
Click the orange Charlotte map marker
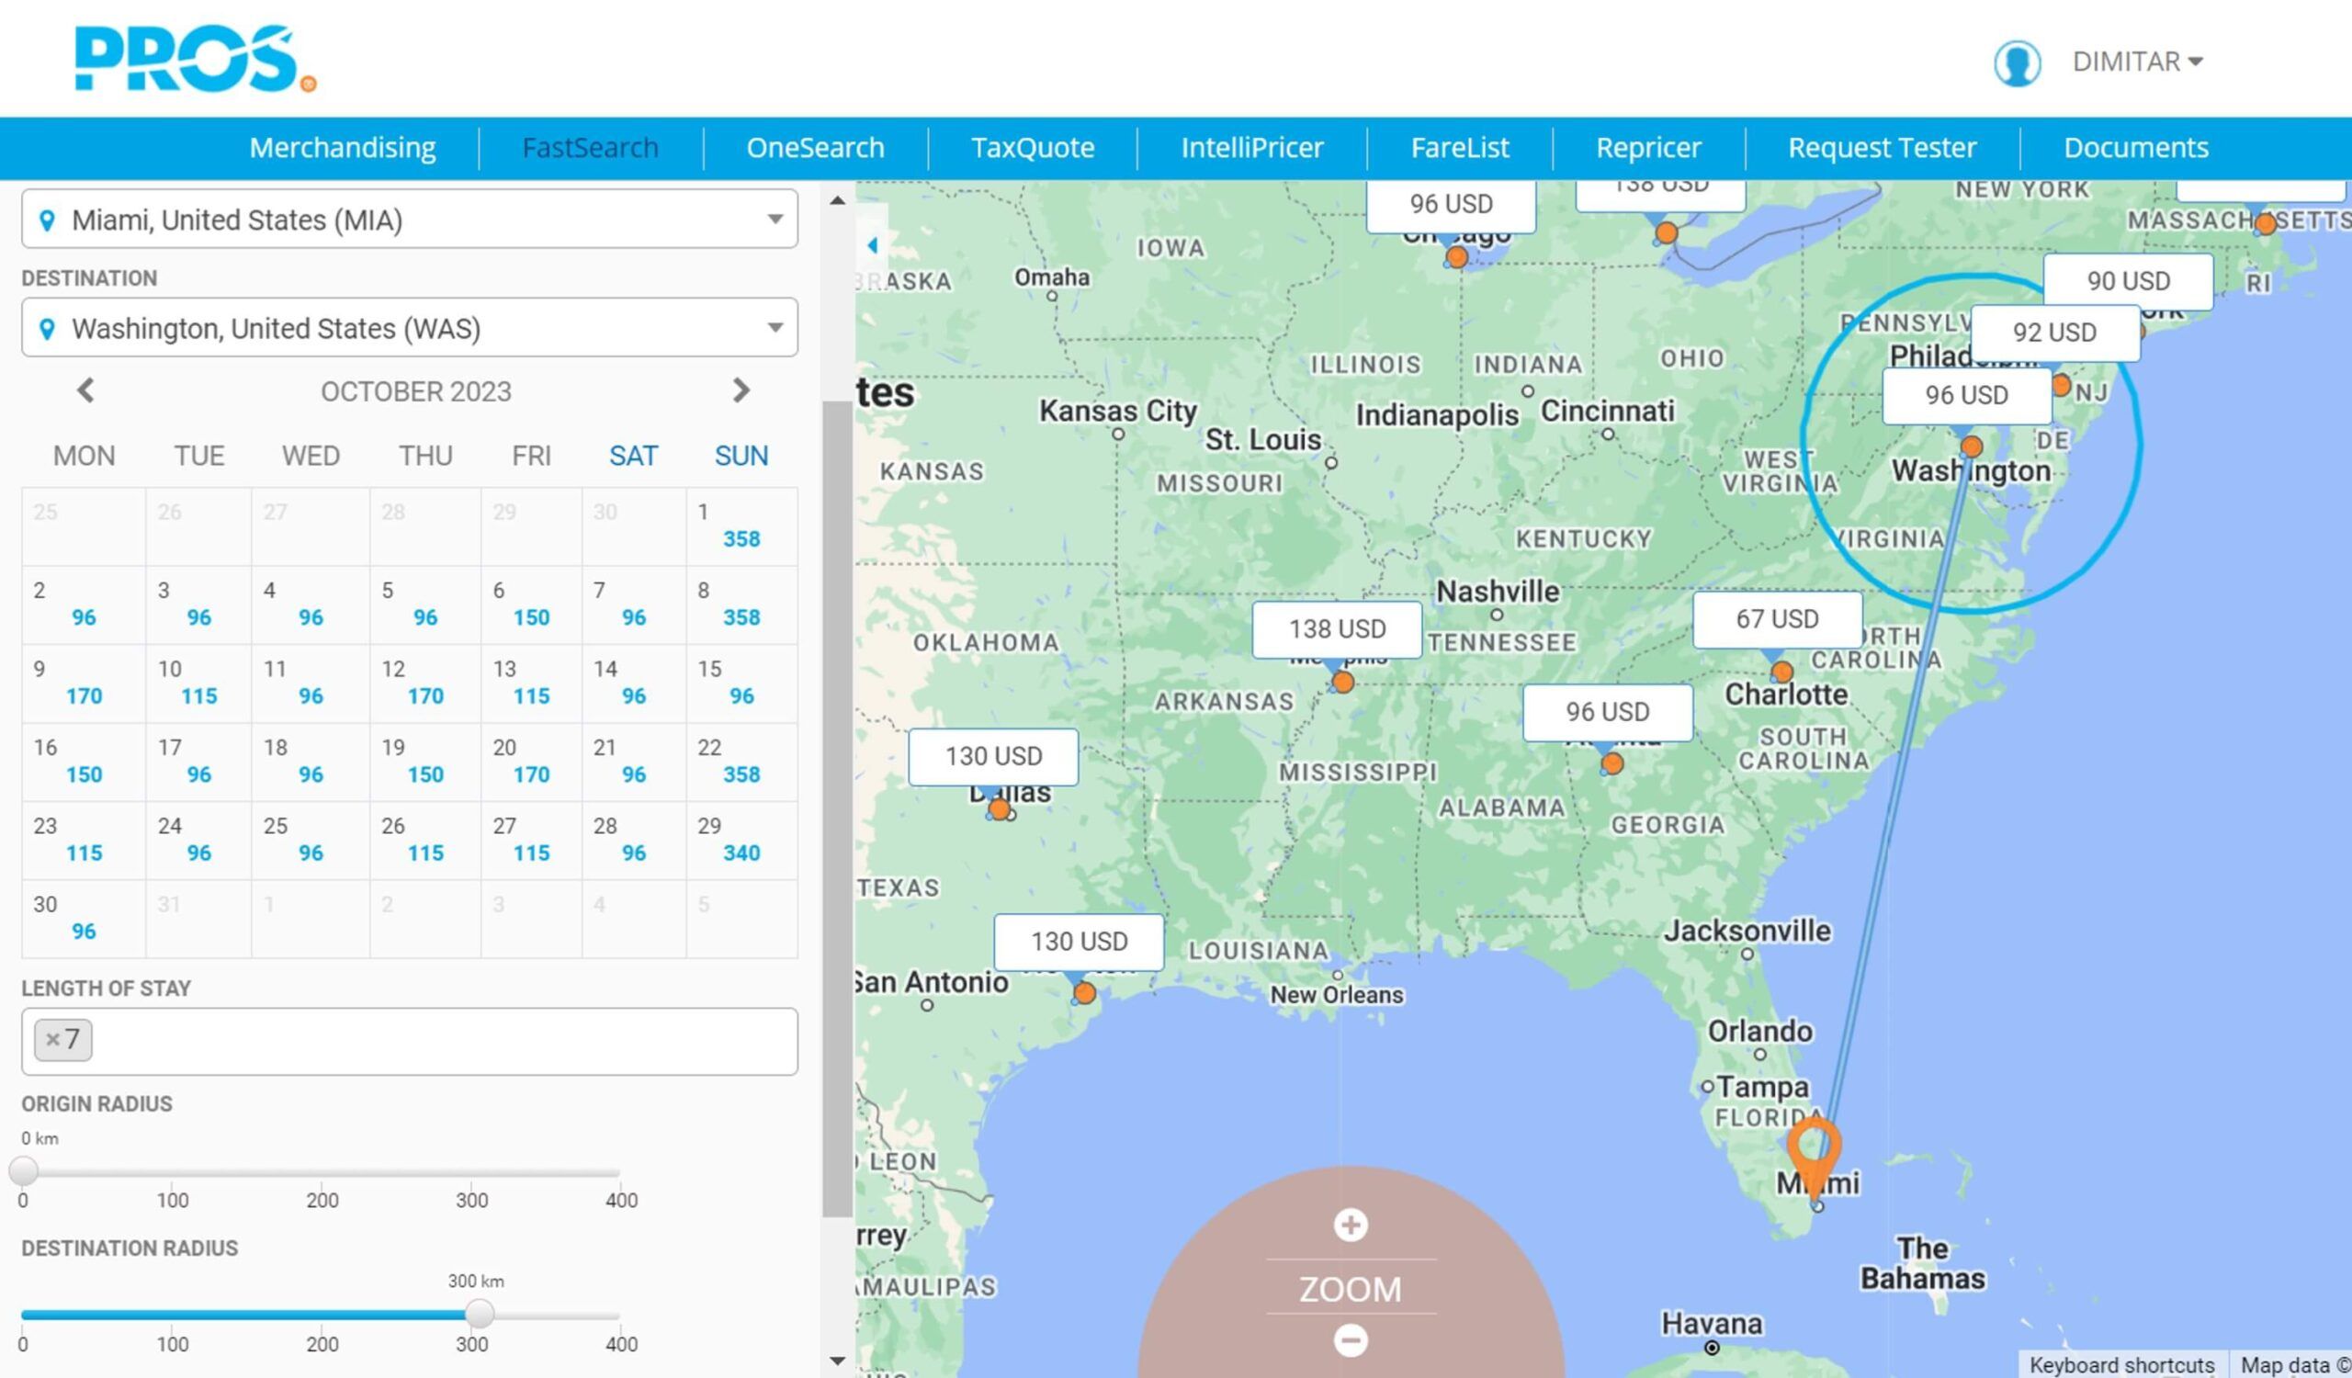tap(1781, 672)
